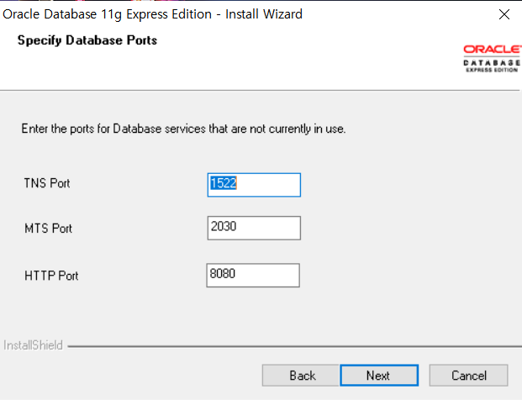Go to previous step with Back
Screen dimensions: 522x400
(x=300, y=376)
